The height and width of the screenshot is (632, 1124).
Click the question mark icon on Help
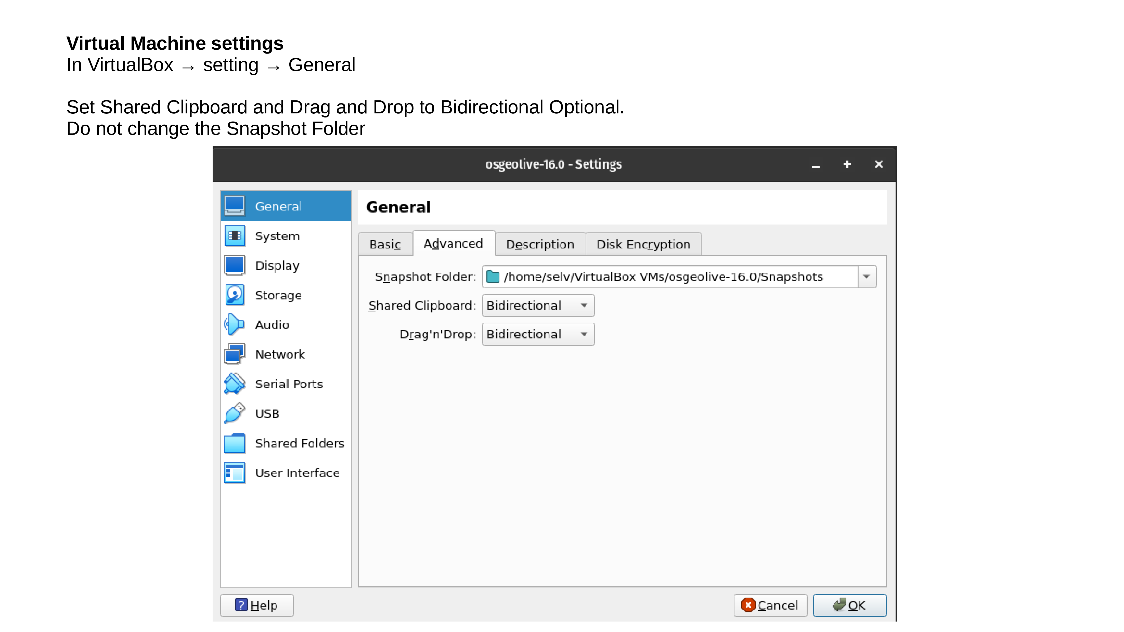click(241, 605)
